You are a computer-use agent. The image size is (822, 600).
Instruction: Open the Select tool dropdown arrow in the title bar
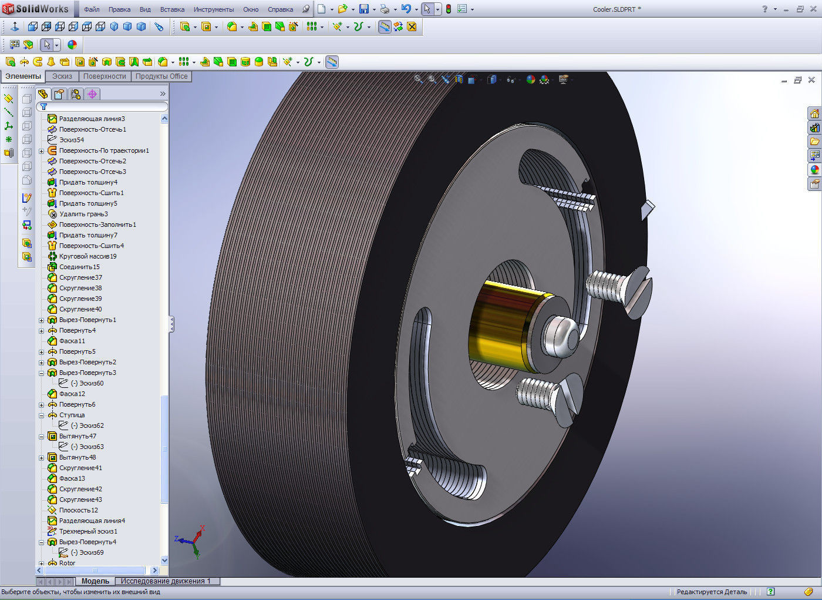[438, 9]
